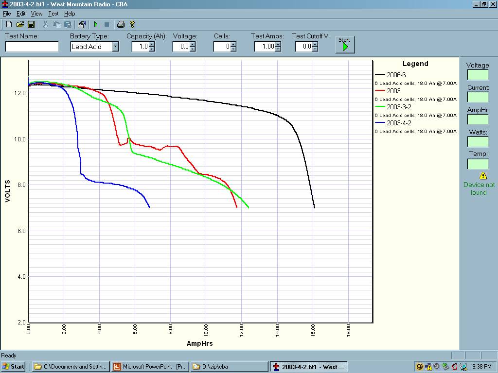The image size is (498, 373).
Task: Click the Test Amps 1.00 field
Action: point(265,47)
